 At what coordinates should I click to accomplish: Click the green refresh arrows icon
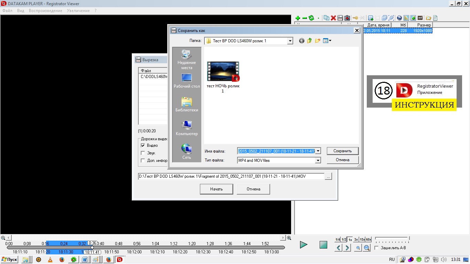pyautogui.click(x=311, y=18)
